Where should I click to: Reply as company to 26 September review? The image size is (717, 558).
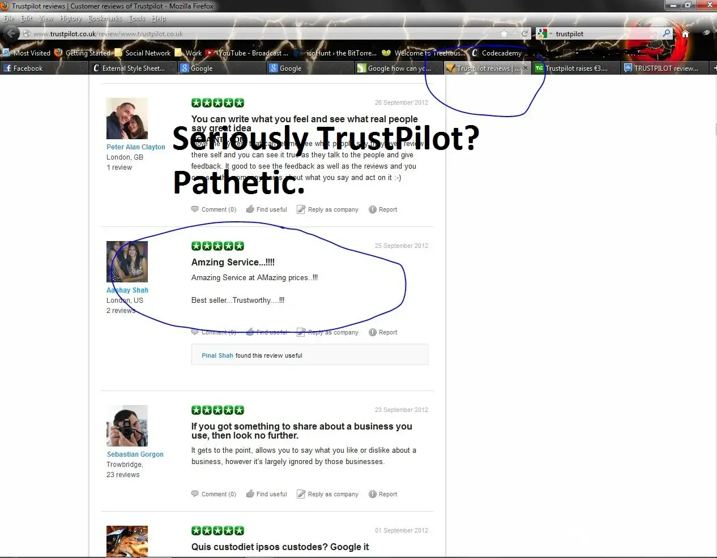point(328,209)
